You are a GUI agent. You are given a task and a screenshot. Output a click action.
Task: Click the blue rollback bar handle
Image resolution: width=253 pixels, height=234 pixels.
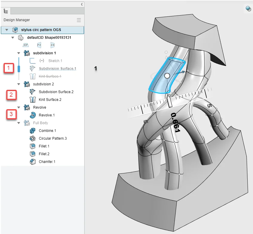19,69
